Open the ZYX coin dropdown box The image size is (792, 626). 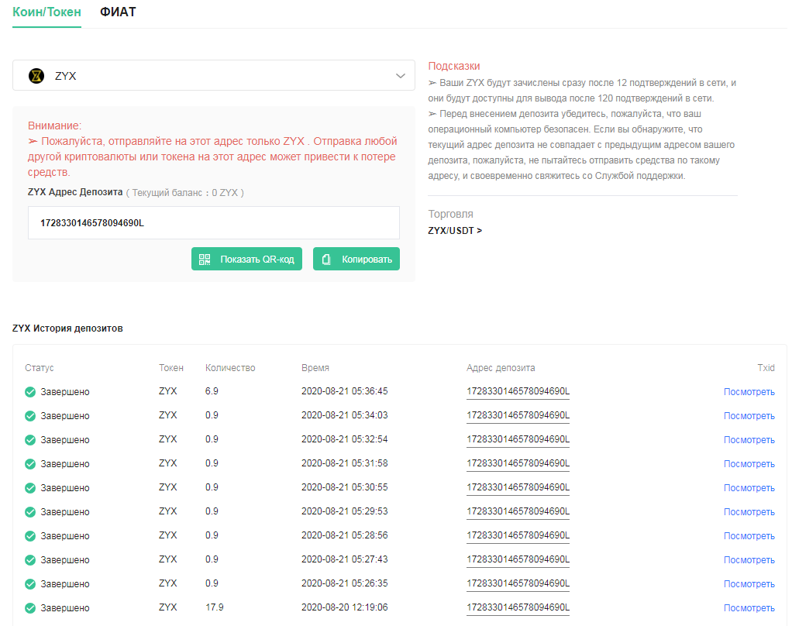click(x=214, y=76)
